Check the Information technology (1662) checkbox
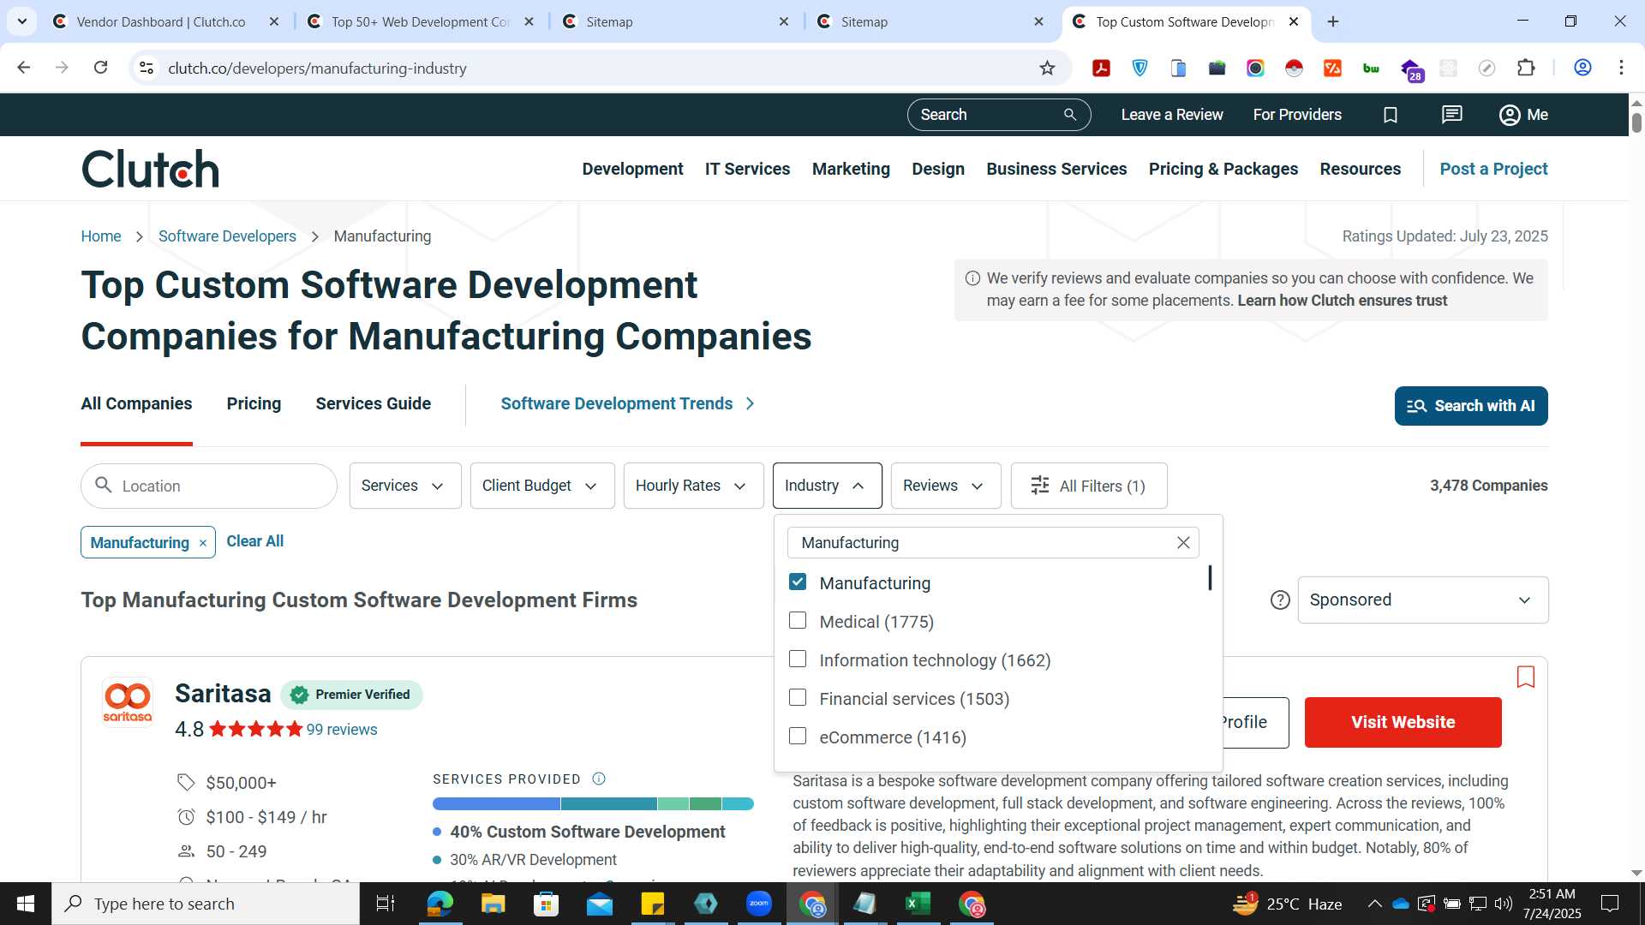 click(798, 659)
